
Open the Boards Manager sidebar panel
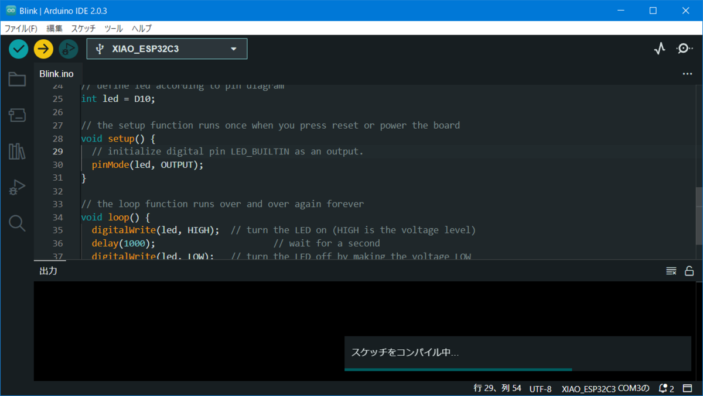pos(17,115)
